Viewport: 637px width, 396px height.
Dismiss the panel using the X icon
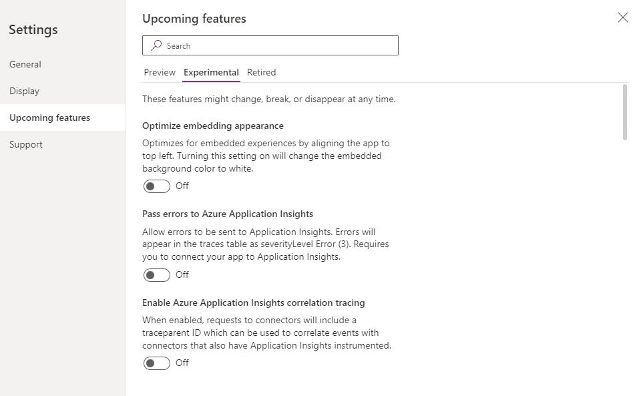point(622,17)
